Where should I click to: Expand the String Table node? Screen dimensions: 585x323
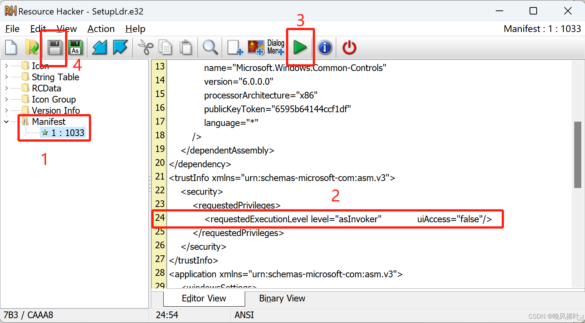pos(6,77)
